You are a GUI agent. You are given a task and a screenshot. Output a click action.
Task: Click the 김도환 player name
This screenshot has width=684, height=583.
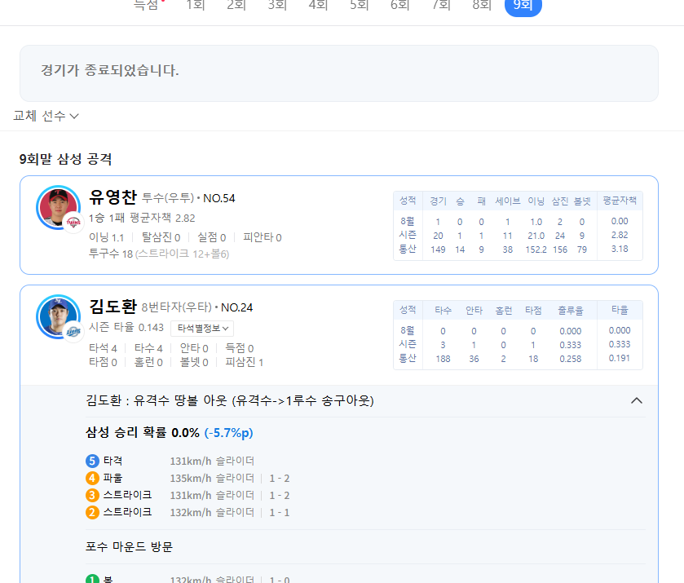click(x=113, y=307)
